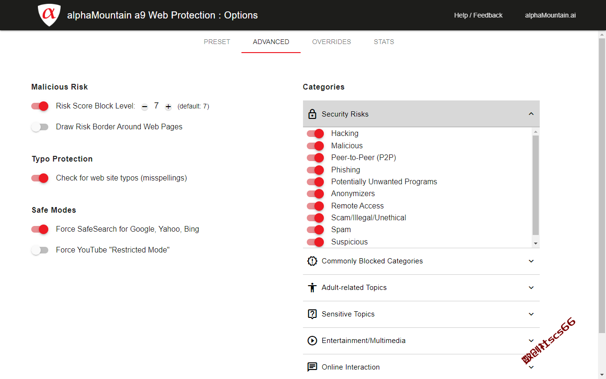
Task: Expand Commonly Blocked Categories chevron
Action: 531,261
